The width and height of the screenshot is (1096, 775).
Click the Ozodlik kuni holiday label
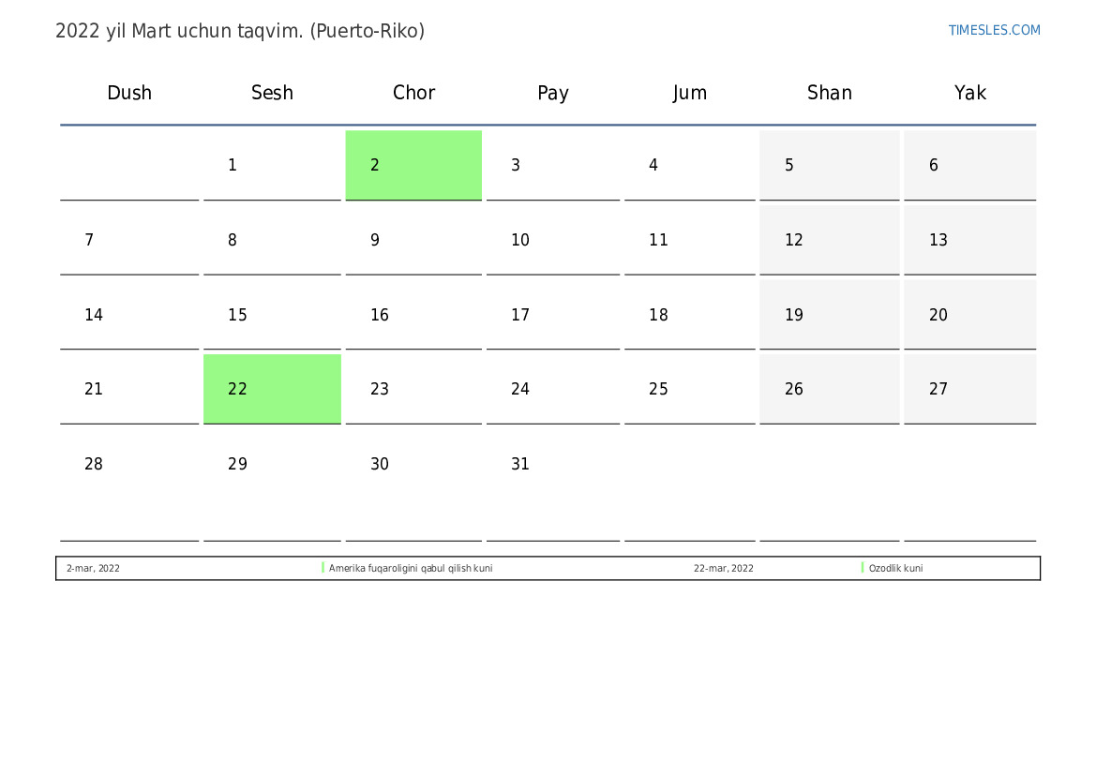895,568
